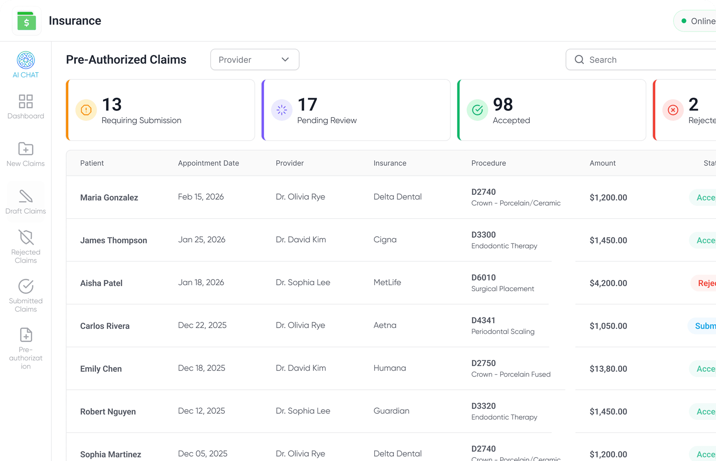Sort by Appointment Date column header
Image resolution: width=716 pixels, height=461 pixels.
(208, 163)
